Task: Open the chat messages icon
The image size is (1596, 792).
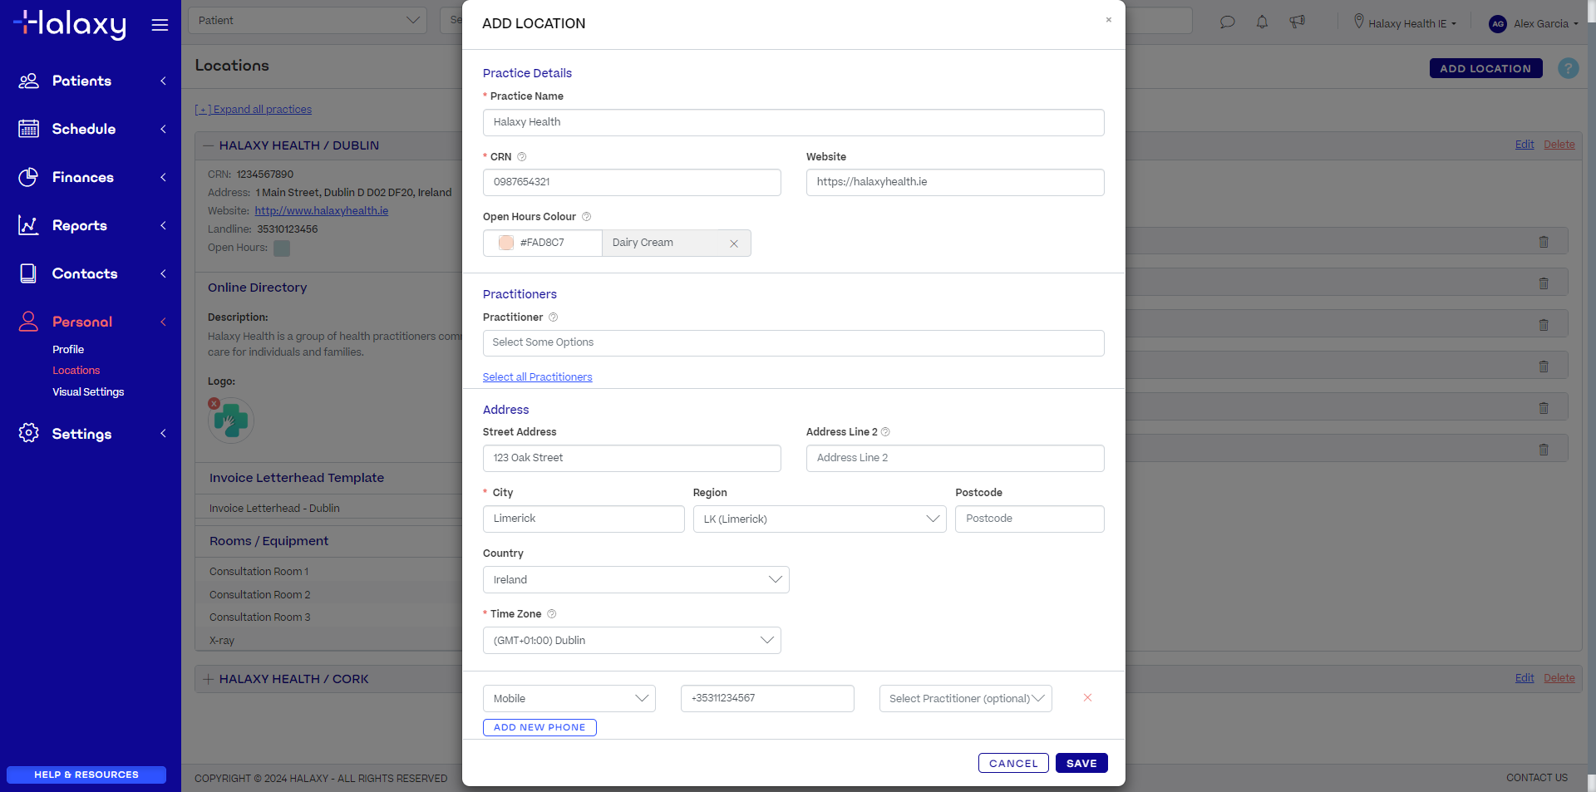Action: (1227, 22)
